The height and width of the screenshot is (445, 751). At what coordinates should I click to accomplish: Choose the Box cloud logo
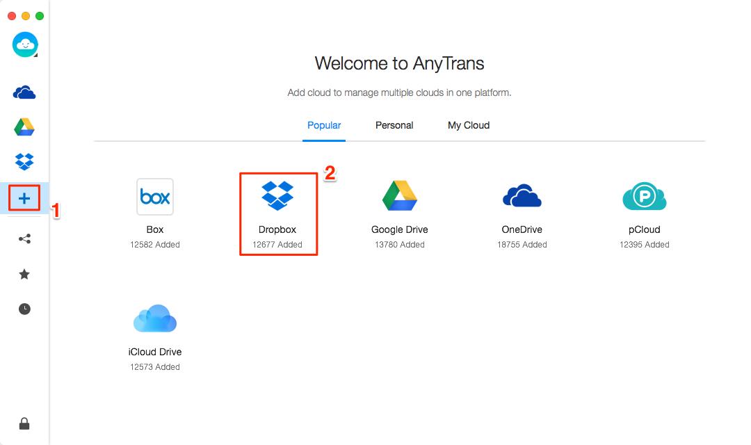[x=154, y=196]
